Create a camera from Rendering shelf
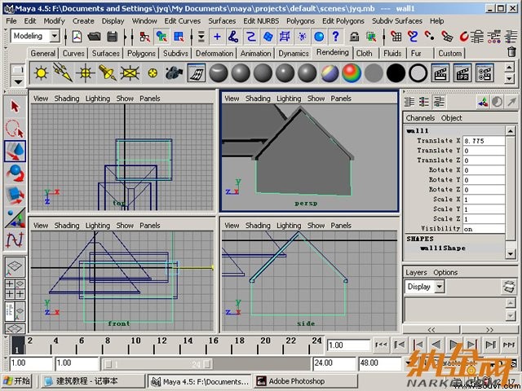Screen dimensions: 522x391 (x=174, y=72)
